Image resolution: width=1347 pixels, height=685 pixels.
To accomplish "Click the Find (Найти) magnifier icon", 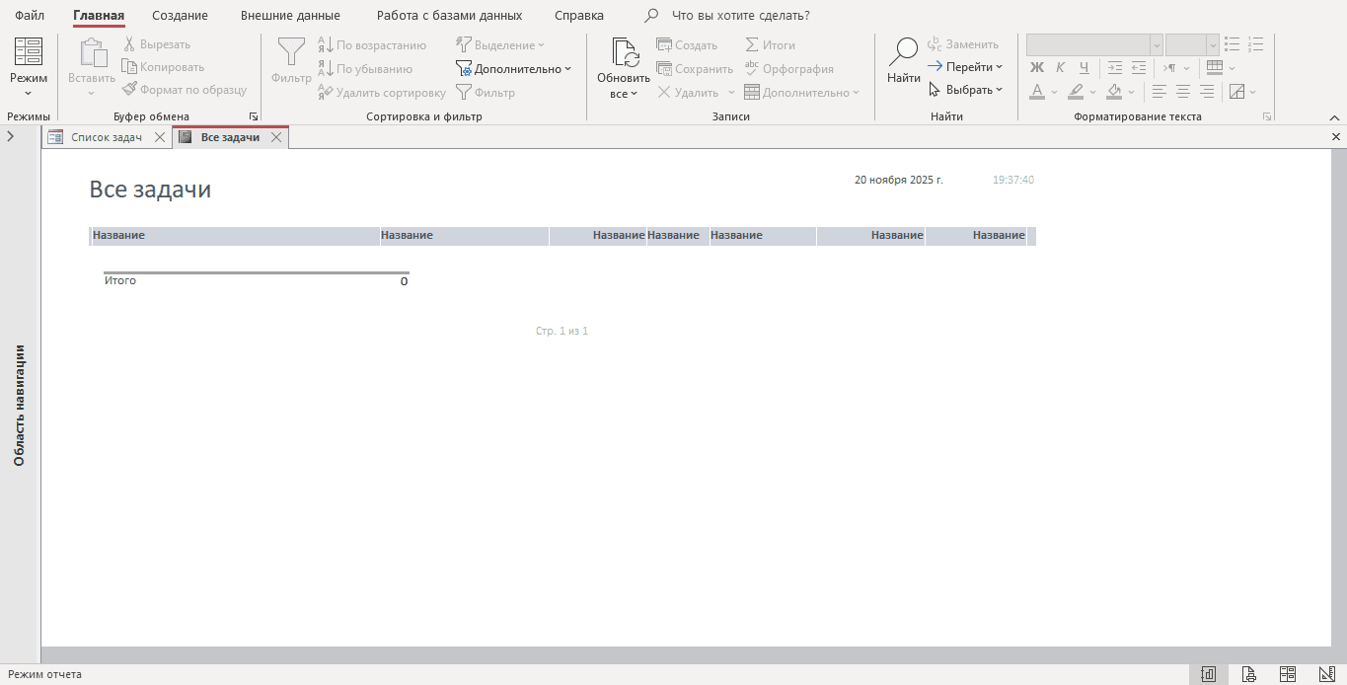I will pyautogui.click(x=903, y=53).
